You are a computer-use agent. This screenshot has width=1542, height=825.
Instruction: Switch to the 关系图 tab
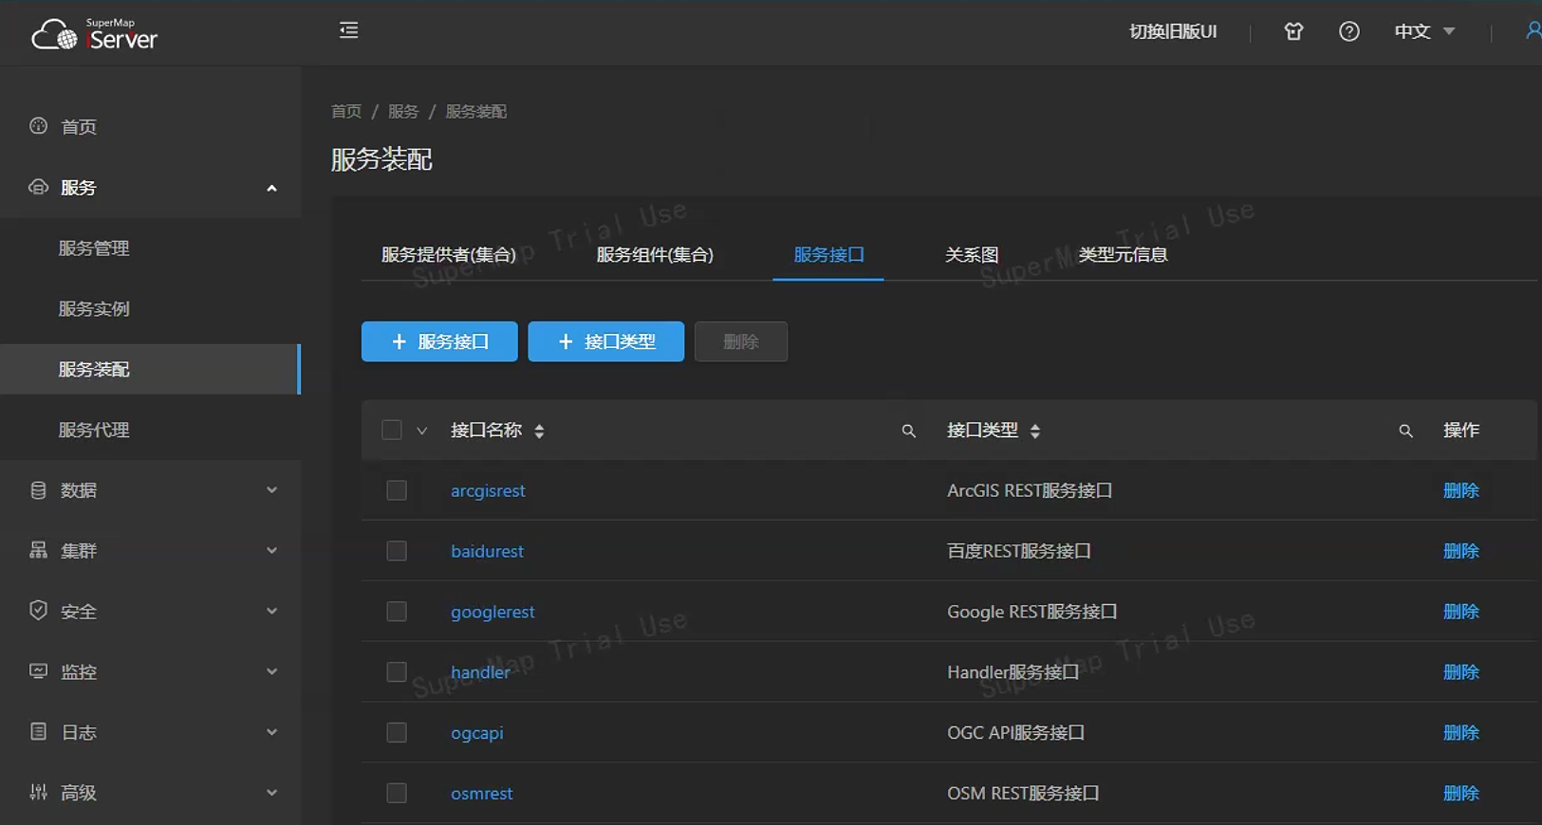click(x=972, y=254)
